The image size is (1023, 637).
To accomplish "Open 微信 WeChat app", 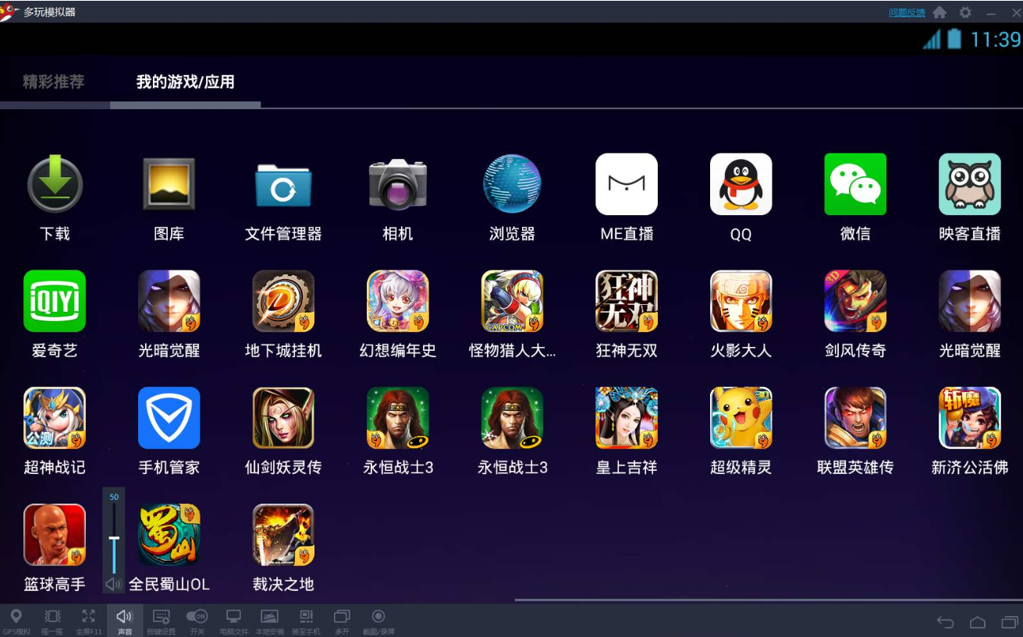I will coord(855,184).
